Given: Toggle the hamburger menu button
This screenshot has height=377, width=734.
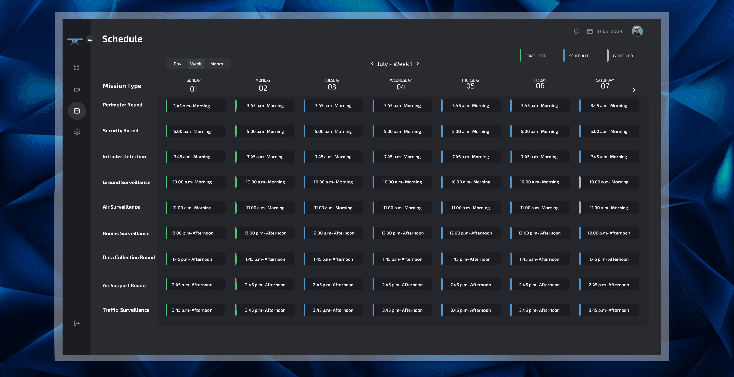Looking at the screenshot, I should [90, 39].
